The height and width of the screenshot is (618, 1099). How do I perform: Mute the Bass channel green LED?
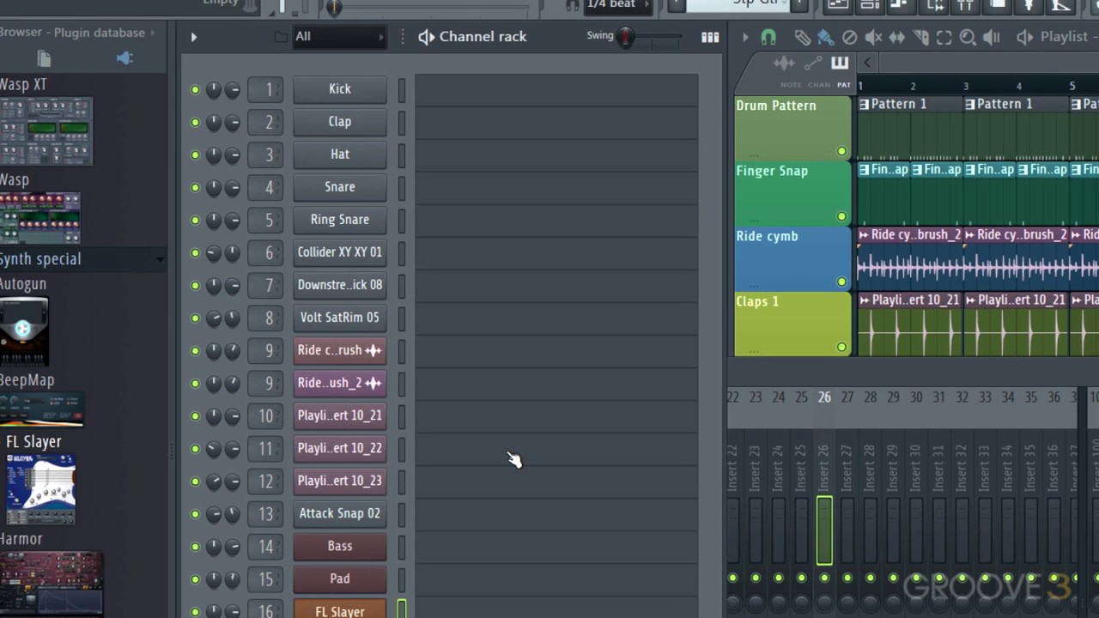(195, 547)
